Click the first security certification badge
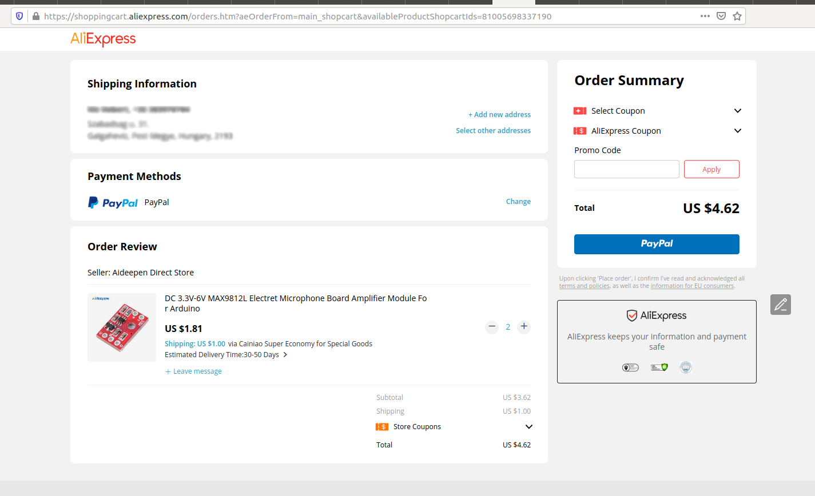Image resolution: width=815 pixels, height=496 pixels. coord(630,367)
